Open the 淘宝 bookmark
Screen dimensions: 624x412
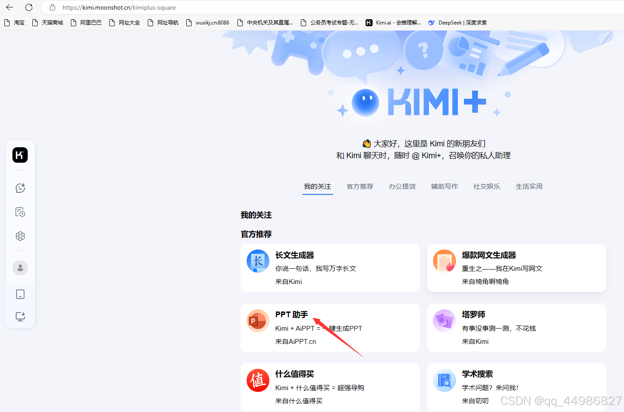[x=14, y=23]
